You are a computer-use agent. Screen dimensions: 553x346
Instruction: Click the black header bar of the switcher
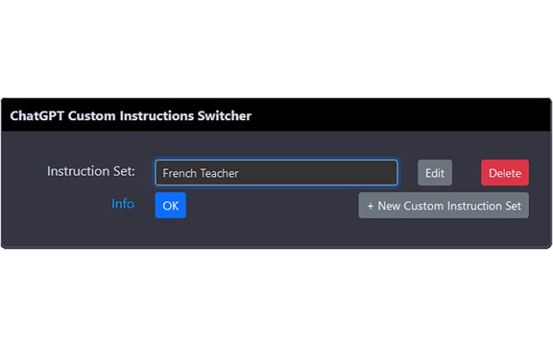pyautogui.click(x=380, y=116)
